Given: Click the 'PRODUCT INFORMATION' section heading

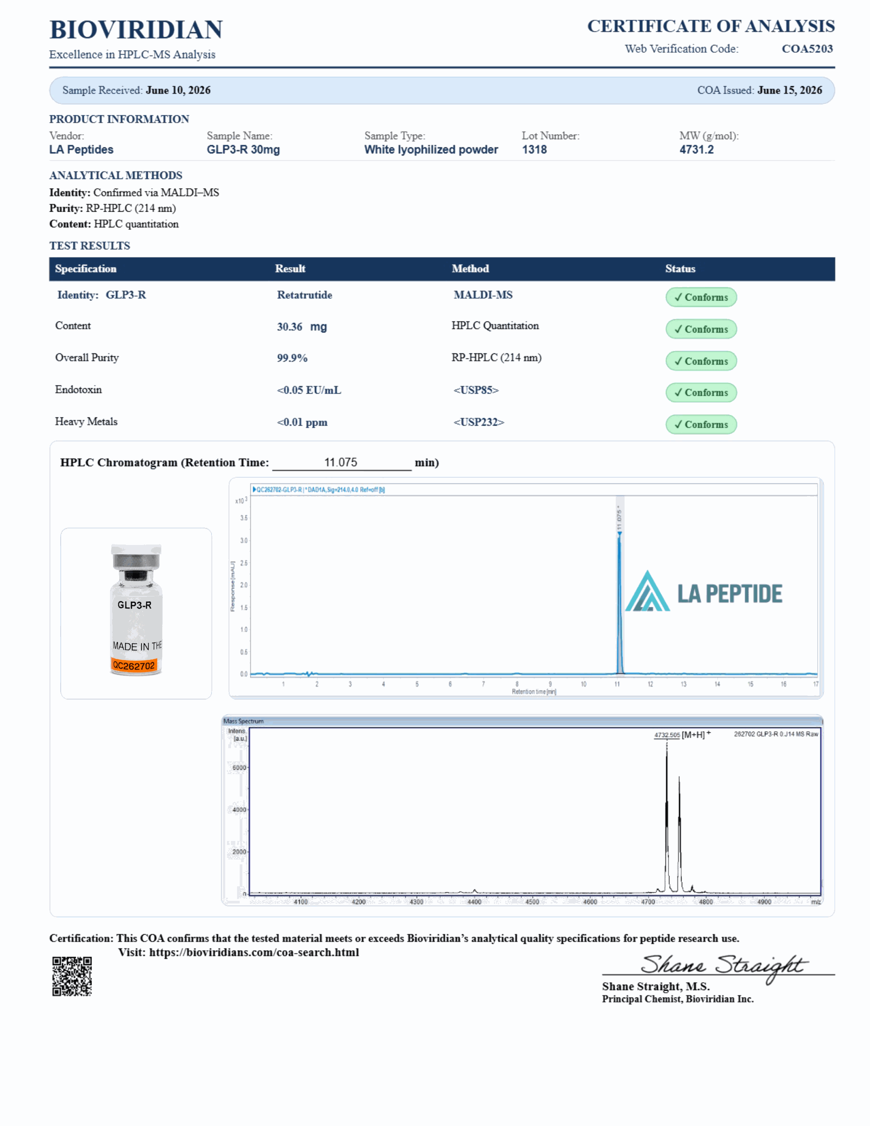Looking at the screenshot, I should coord(119,119).
